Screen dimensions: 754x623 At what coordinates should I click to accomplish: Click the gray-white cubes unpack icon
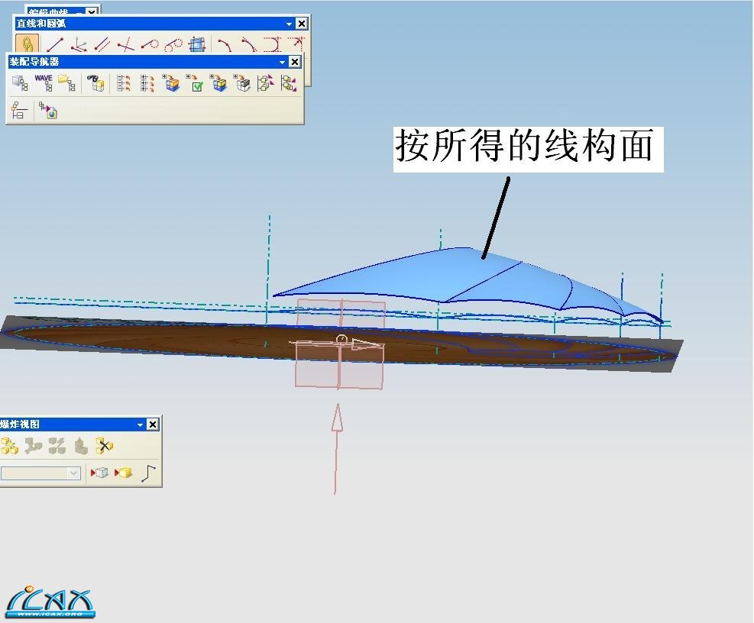242,83
